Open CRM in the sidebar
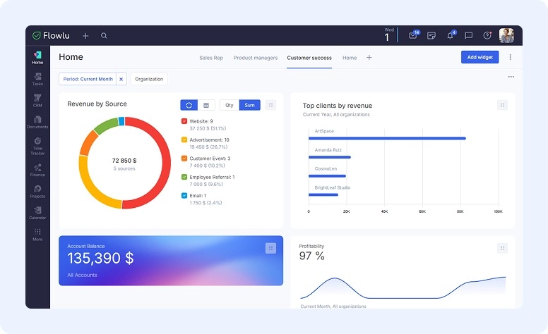The width and height of the screenshot is (548, 334). click(x=37, y=101)
